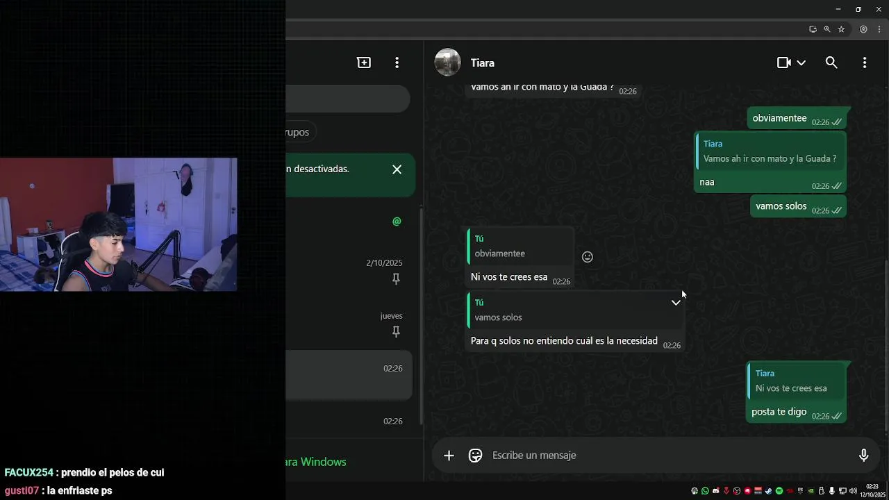Screen dimensions: 889x500
Task: Open the attach menu with plus button
Action: (449, 456)
